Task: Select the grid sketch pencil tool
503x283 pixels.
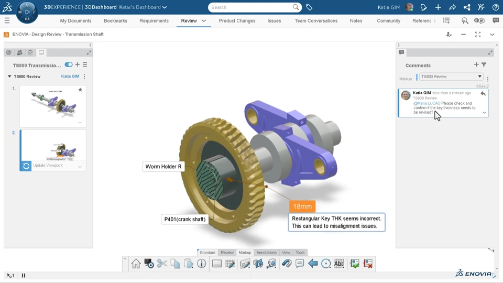Action: point(230,264)
